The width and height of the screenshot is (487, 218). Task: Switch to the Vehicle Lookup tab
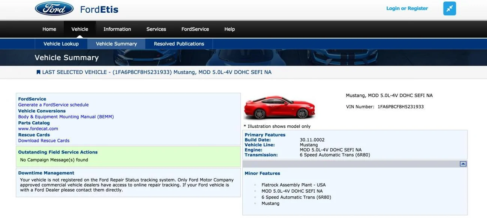click(61, 44)
